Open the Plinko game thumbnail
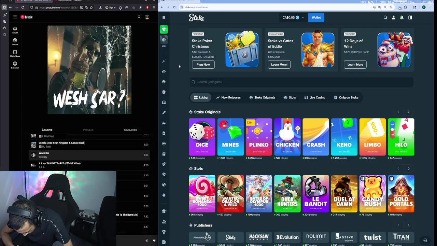The height and width of the screenshot is (246, 437). (x=259, y=137)
